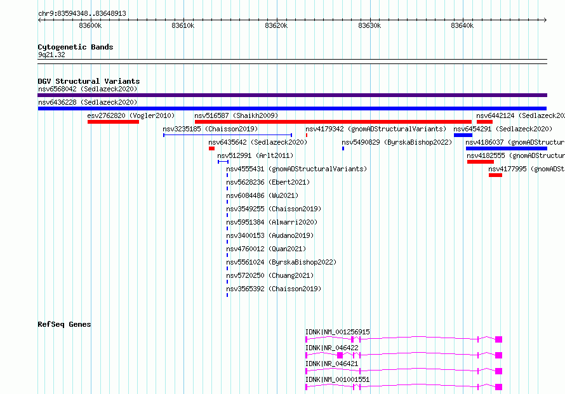565x394 pixels.
Task: Click the nsv5561024 (ByrskaBishop2022) label
Action: (281, 262)
